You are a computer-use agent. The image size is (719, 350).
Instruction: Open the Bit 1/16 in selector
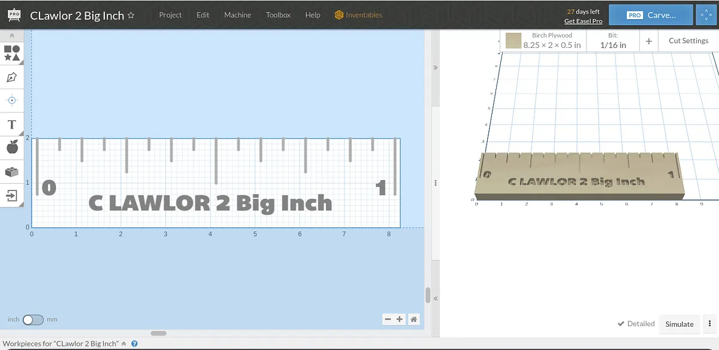(x=613, y=41)
